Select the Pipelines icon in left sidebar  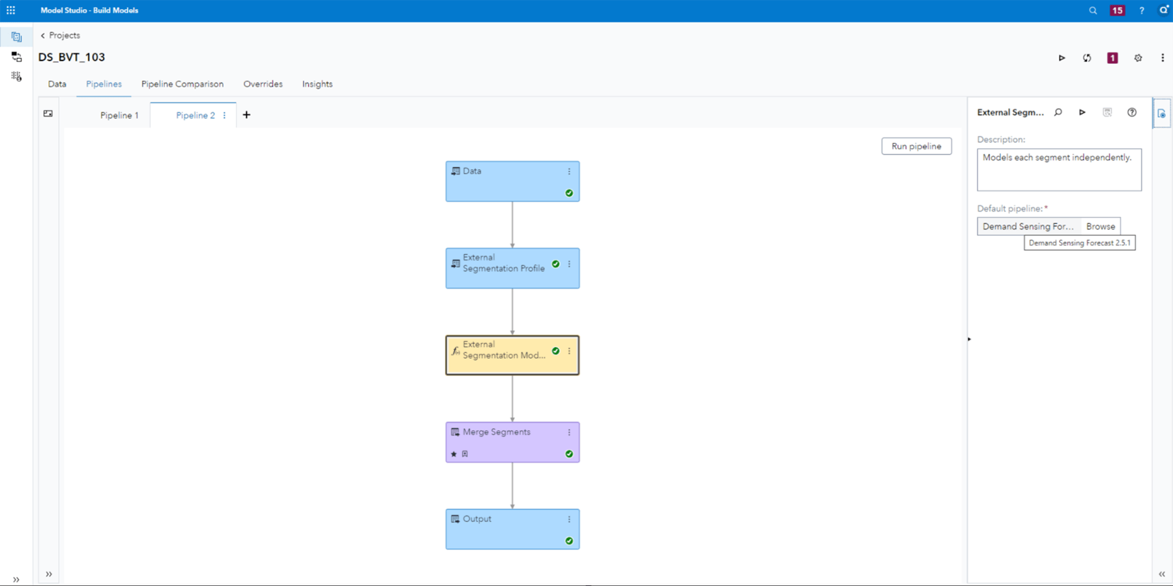(16, 36)
